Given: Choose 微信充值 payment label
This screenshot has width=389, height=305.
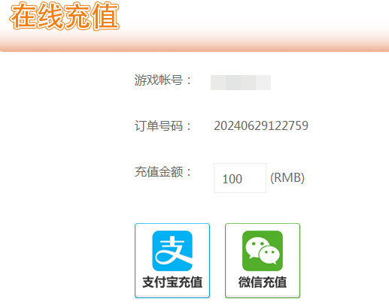Looking at the screenshot, I should point(263,282).
